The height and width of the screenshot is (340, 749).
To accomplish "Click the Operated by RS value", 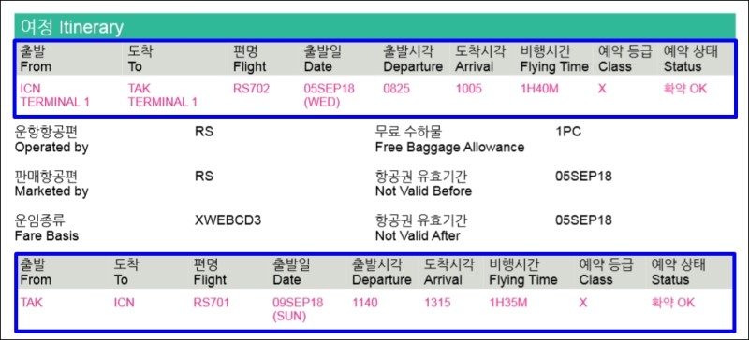I will tap(204, 132).
